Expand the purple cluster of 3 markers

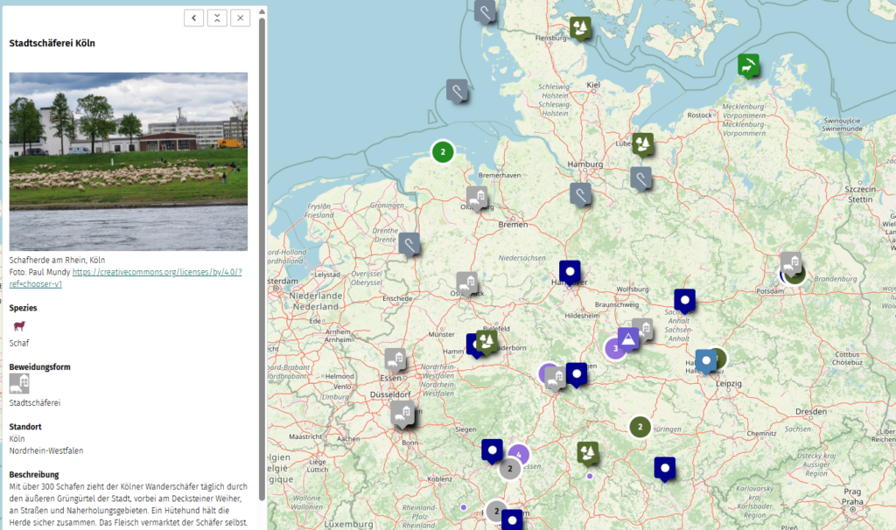point(615,348)
